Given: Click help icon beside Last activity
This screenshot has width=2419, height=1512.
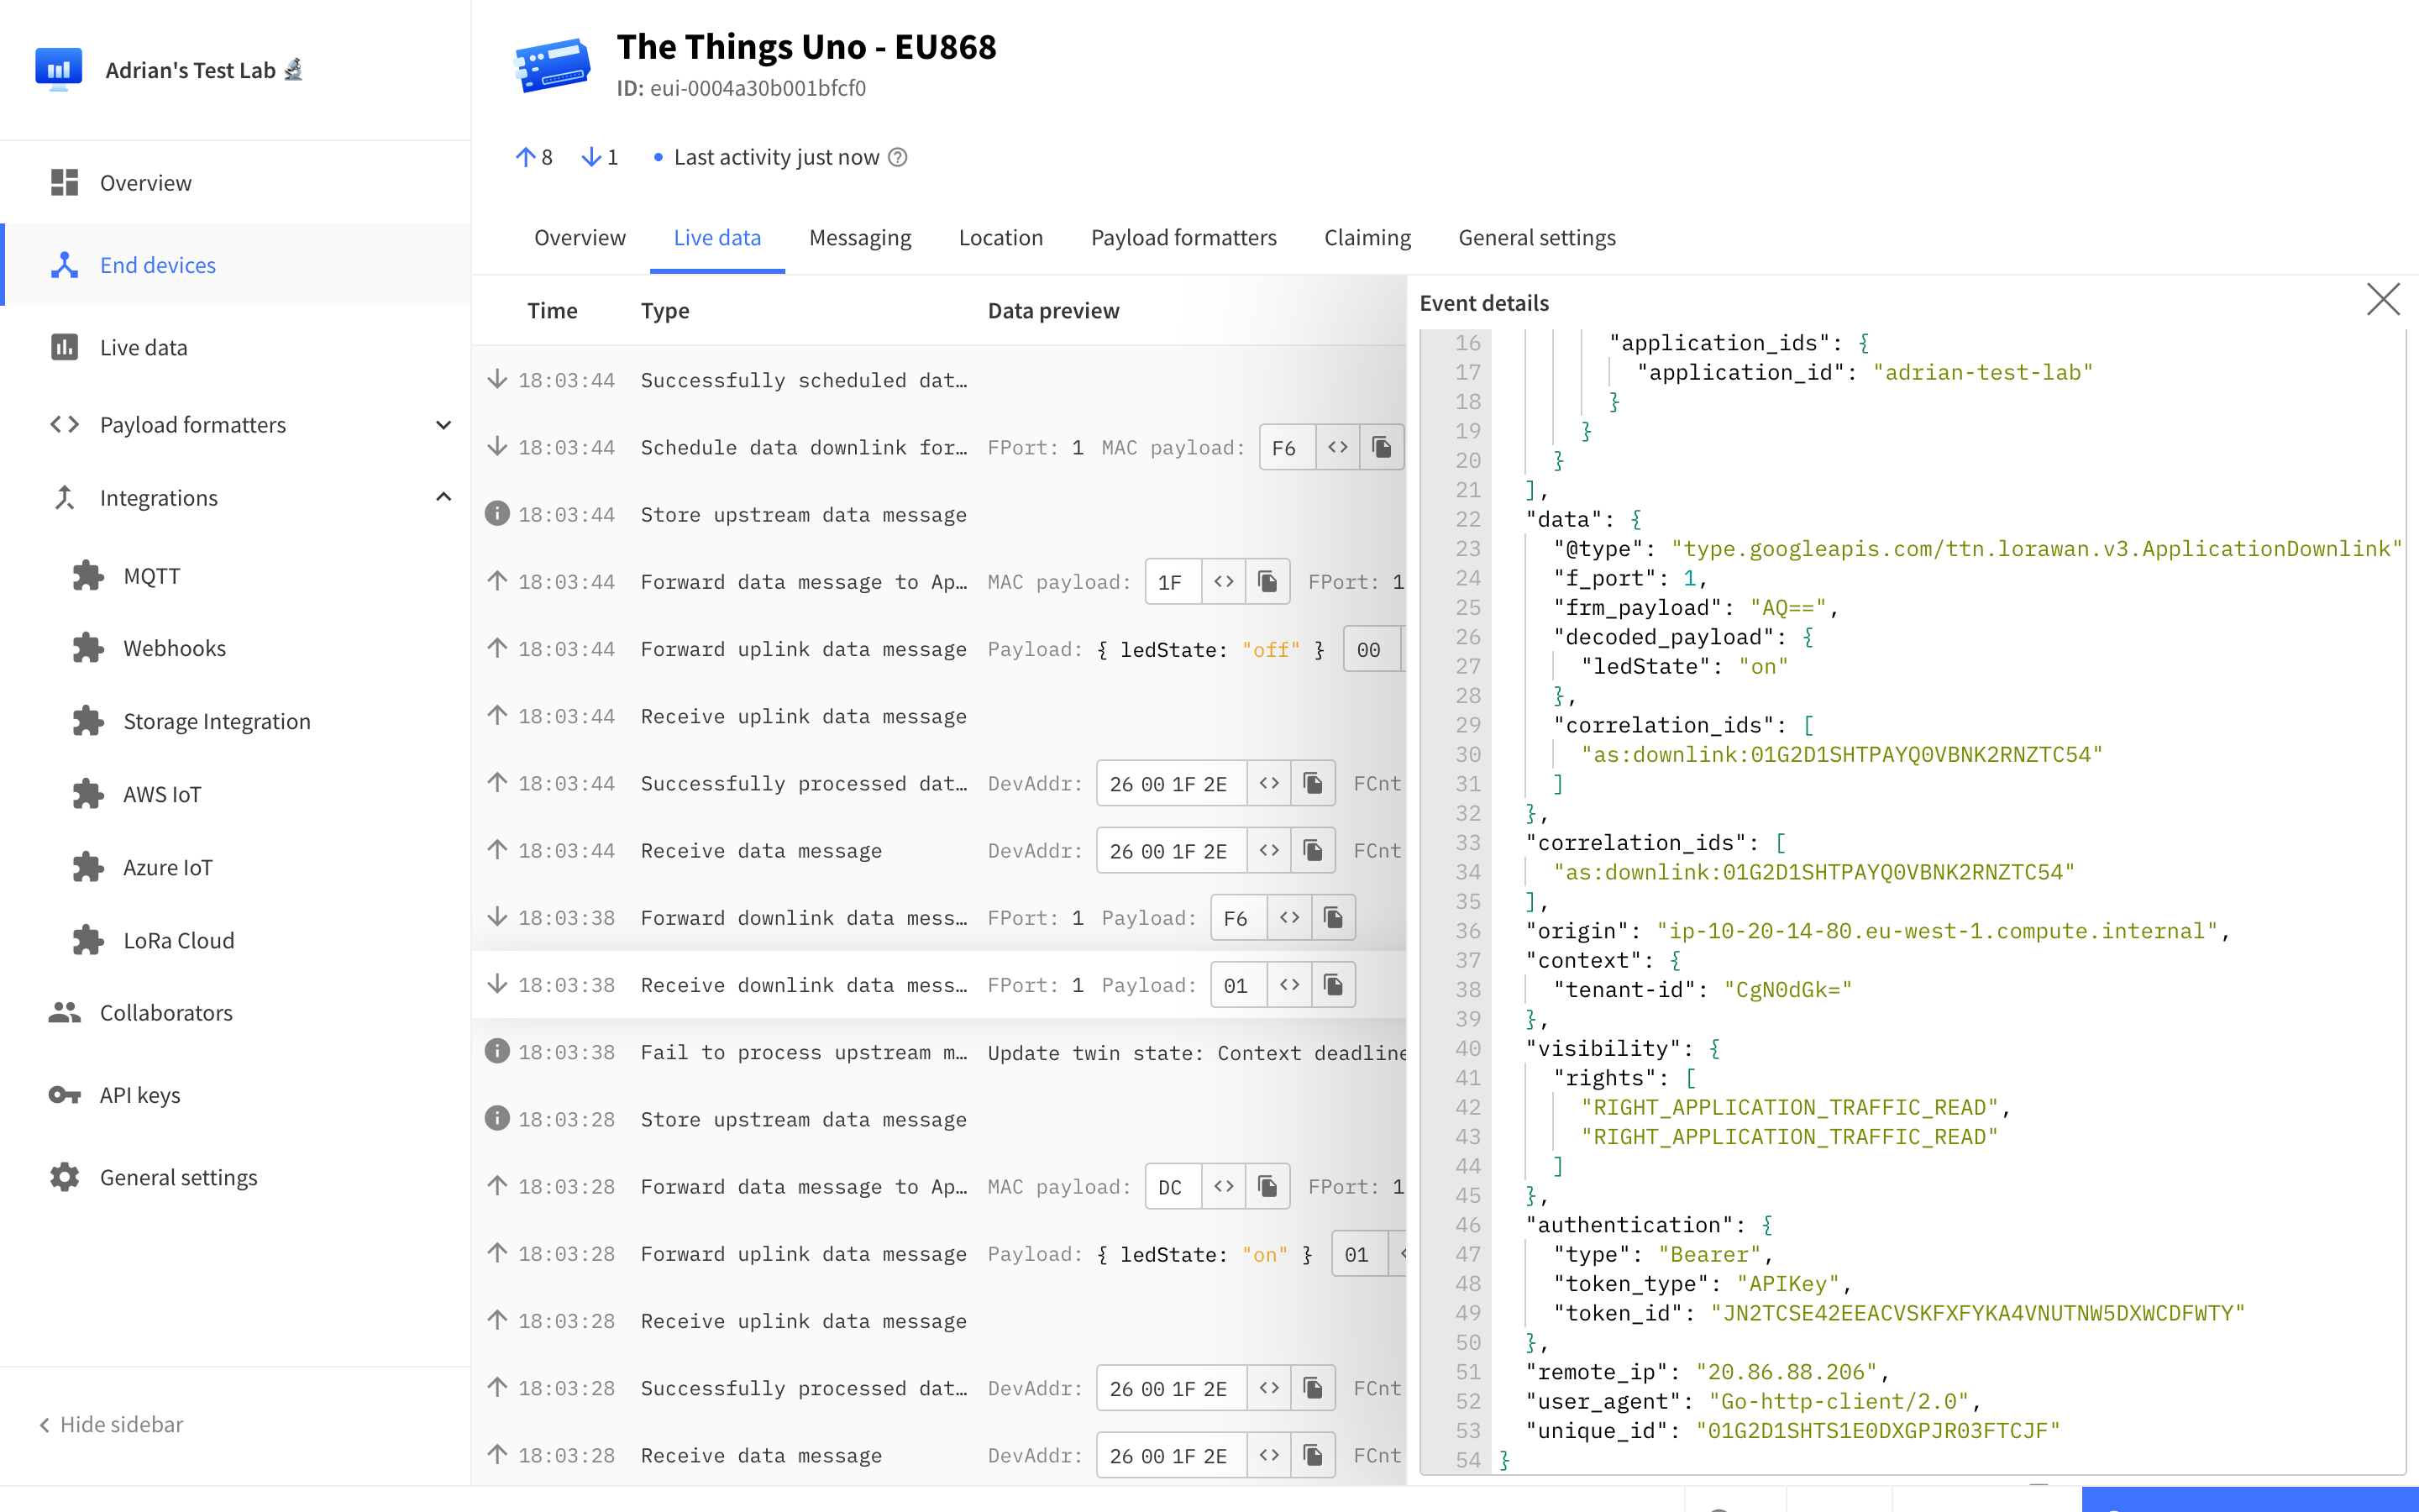Looking at the screenshot, I should [898, 157].
